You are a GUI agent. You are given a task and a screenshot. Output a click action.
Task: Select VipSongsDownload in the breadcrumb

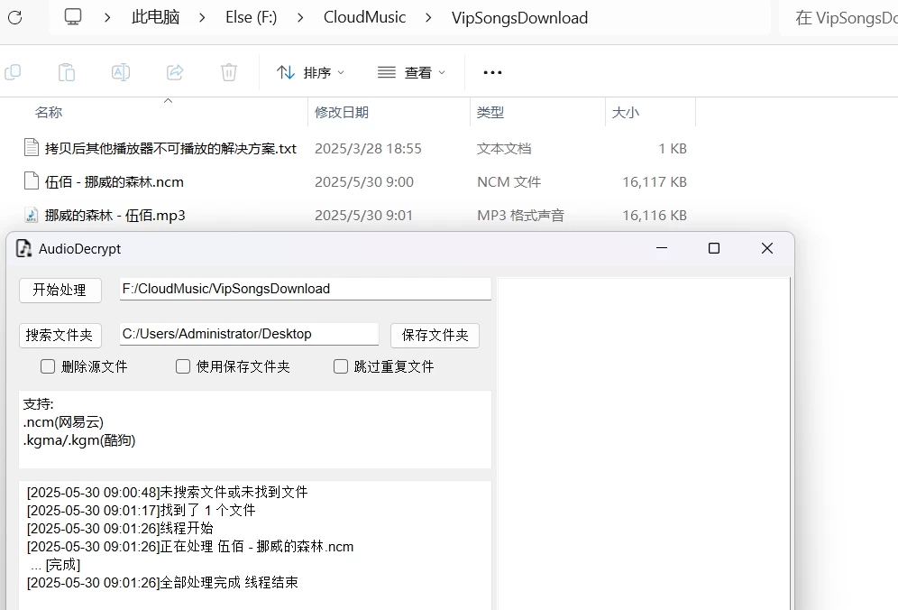[519, 18]
